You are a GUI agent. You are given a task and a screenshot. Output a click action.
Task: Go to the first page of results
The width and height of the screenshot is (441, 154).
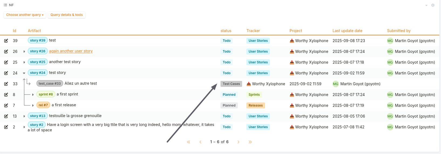(x=188, y=142)
